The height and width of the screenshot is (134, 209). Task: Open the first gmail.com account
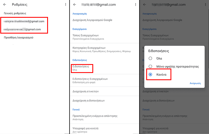click(24, 21)
